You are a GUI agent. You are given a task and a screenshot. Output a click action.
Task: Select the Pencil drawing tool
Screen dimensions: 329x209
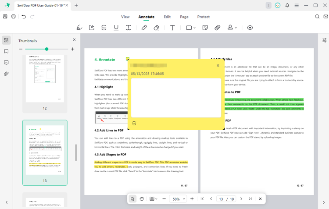point(144,28)
